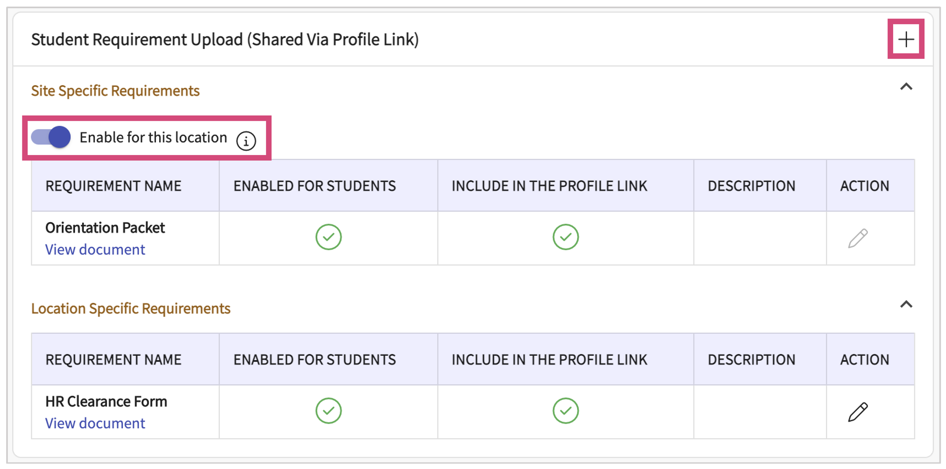Click Orientation Packet requirement name

105,227
